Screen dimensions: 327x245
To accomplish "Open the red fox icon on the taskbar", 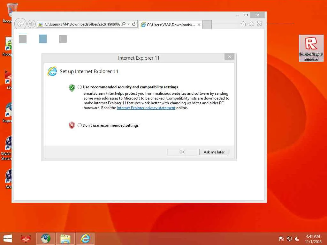I will tap(26, 239).
